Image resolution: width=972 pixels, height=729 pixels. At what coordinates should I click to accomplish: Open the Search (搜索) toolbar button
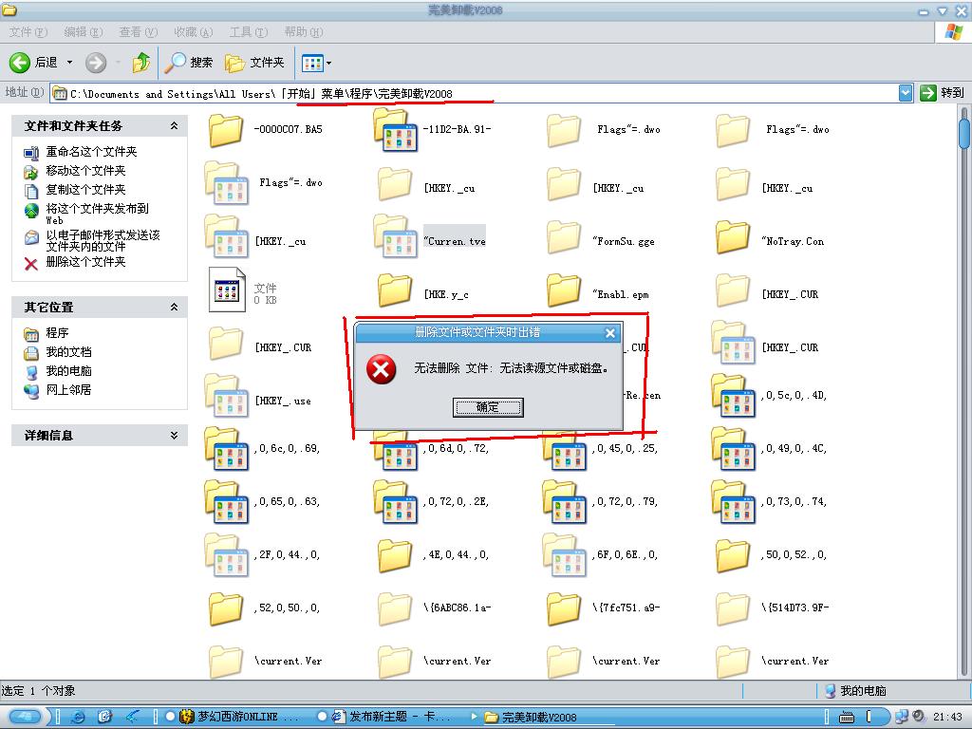tap(190, 63)
